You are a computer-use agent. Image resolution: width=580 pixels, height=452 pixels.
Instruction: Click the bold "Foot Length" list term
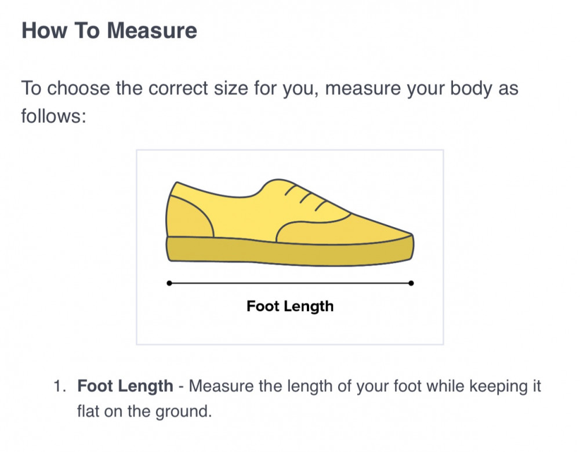[125, 386]
